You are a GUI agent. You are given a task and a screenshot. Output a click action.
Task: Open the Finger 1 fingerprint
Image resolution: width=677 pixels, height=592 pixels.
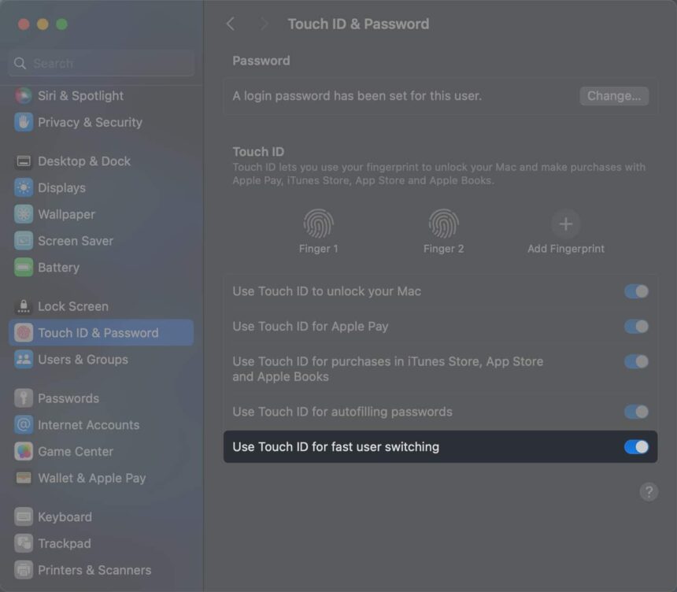[319, 224]
